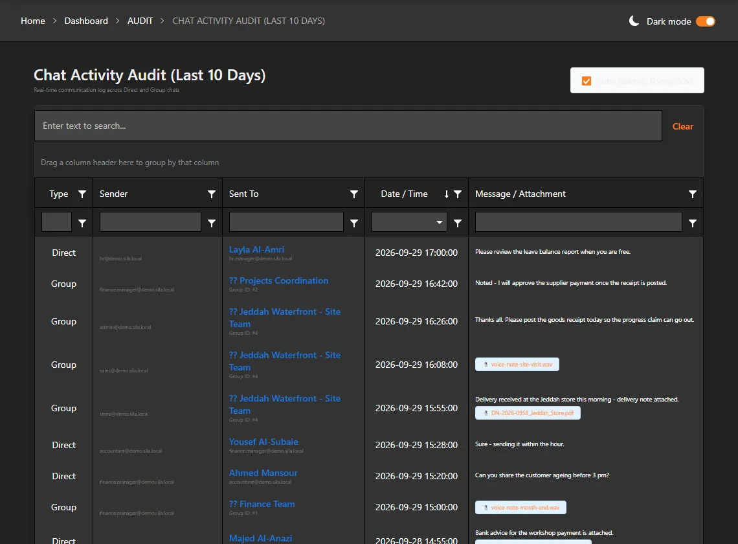Open the Message / Attachment header filter
The height and width of the screenshot is (544, 738).
pyautogui.click(x=692, y=194)
